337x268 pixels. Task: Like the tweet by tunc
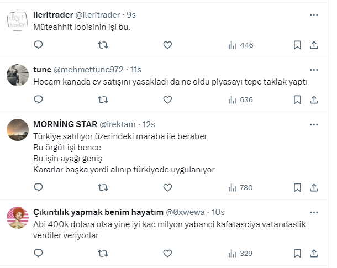click(x=167, y=100)
